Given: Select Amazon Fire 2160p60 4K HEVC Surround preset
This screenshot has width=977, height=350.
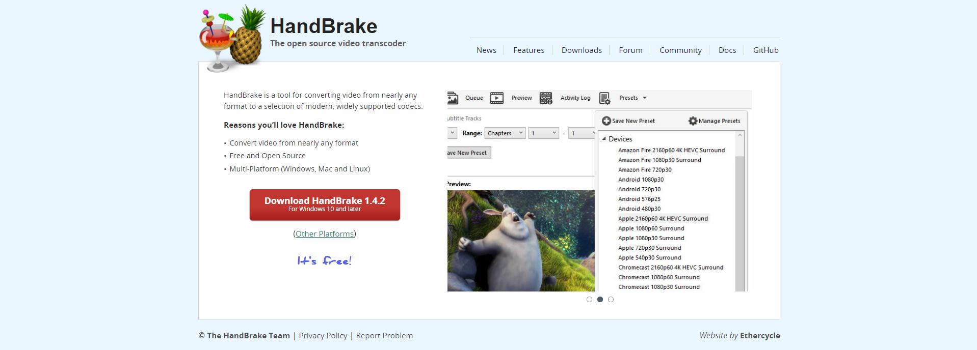Looking at the screenshot, I should coord(671,151).
